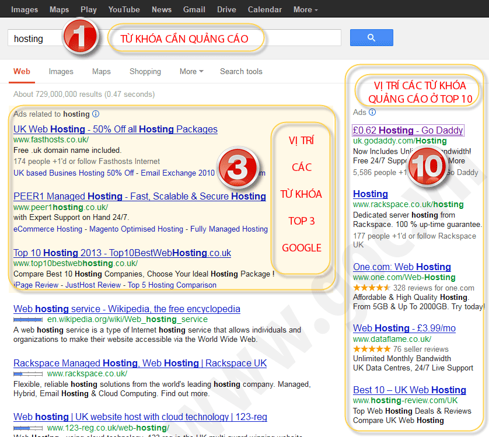Viewport: 489px width, 437px height.
Task: Open 'Rackspace Managed Hosting' organic result
Action: pyautogui.click(x=140, y=363)
